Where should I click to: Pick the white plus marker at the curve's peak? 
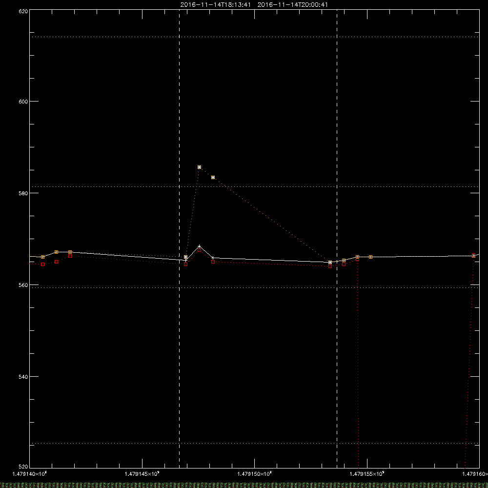[199, 246]
